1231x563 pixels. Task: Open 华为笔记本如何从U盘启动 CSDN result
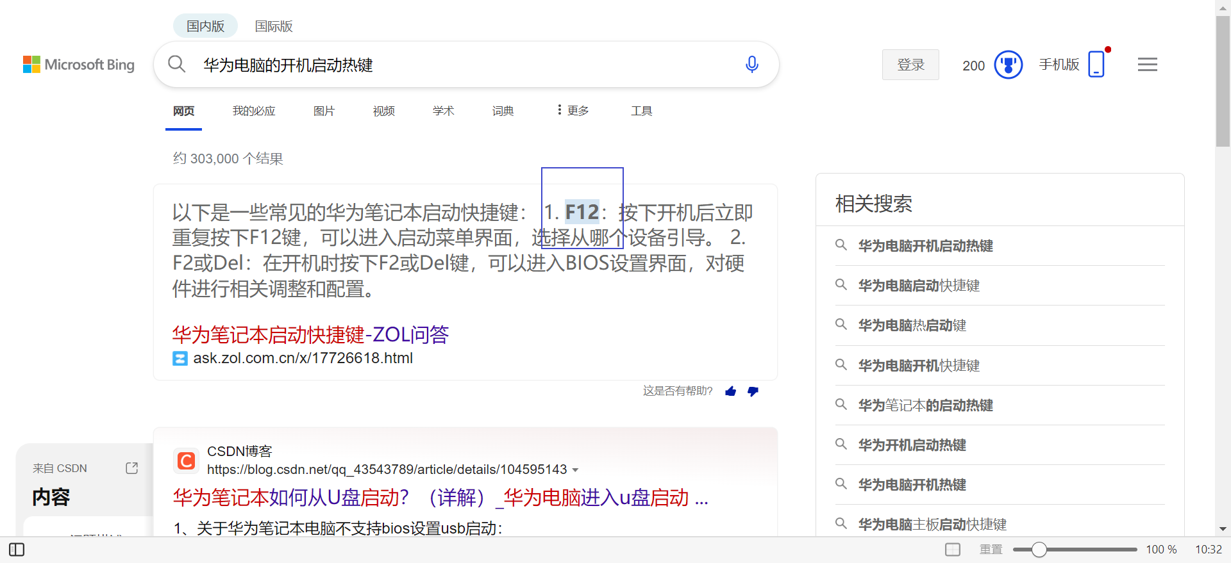tap(440, 498)
